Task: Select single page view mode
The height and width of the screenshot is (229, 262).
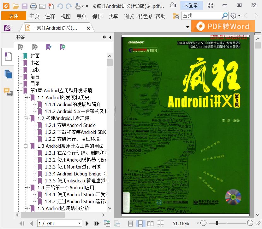Action: [x=130, y=224]
